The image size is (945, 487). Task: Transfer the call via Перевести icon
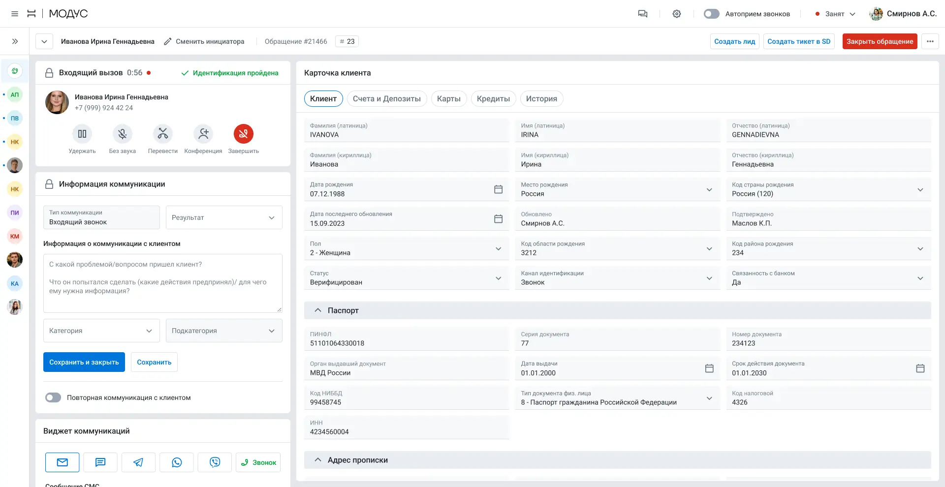(163, 134)
